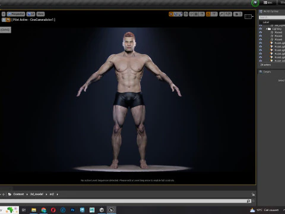Click the content browser lock icon

pos(254,194)
